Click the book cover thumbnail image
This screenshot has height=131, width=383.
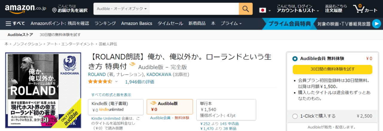point(43,90)
